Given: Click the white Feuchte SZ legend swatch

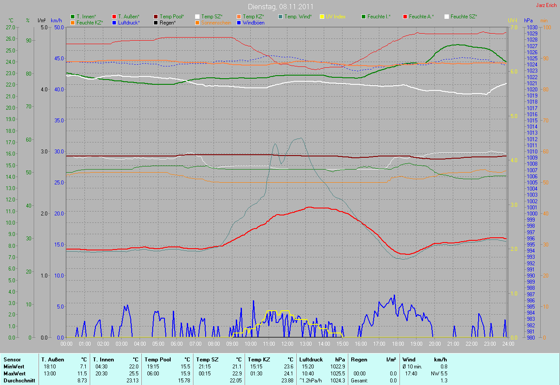Looking at the screenshot, I should [447, 17].
